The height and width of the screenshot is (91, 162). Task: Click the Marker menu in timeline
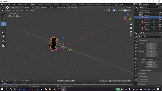(x=28, y=81)
